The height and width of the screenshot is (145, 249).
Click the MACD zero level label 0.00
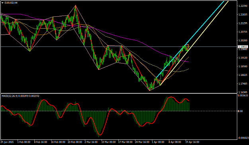click(240, 111)
